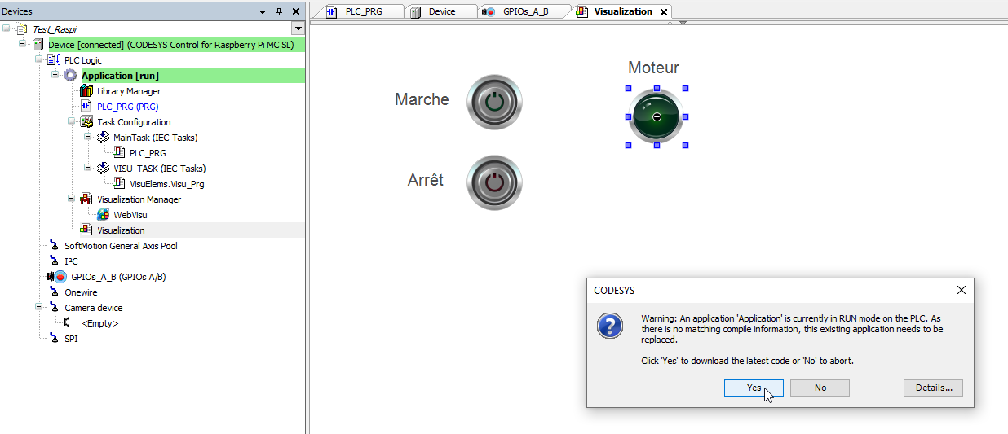Close the Visualization tab
The height and width of the screenshot is (434, 1008).
pyautogui.click(x=664, y=11)
